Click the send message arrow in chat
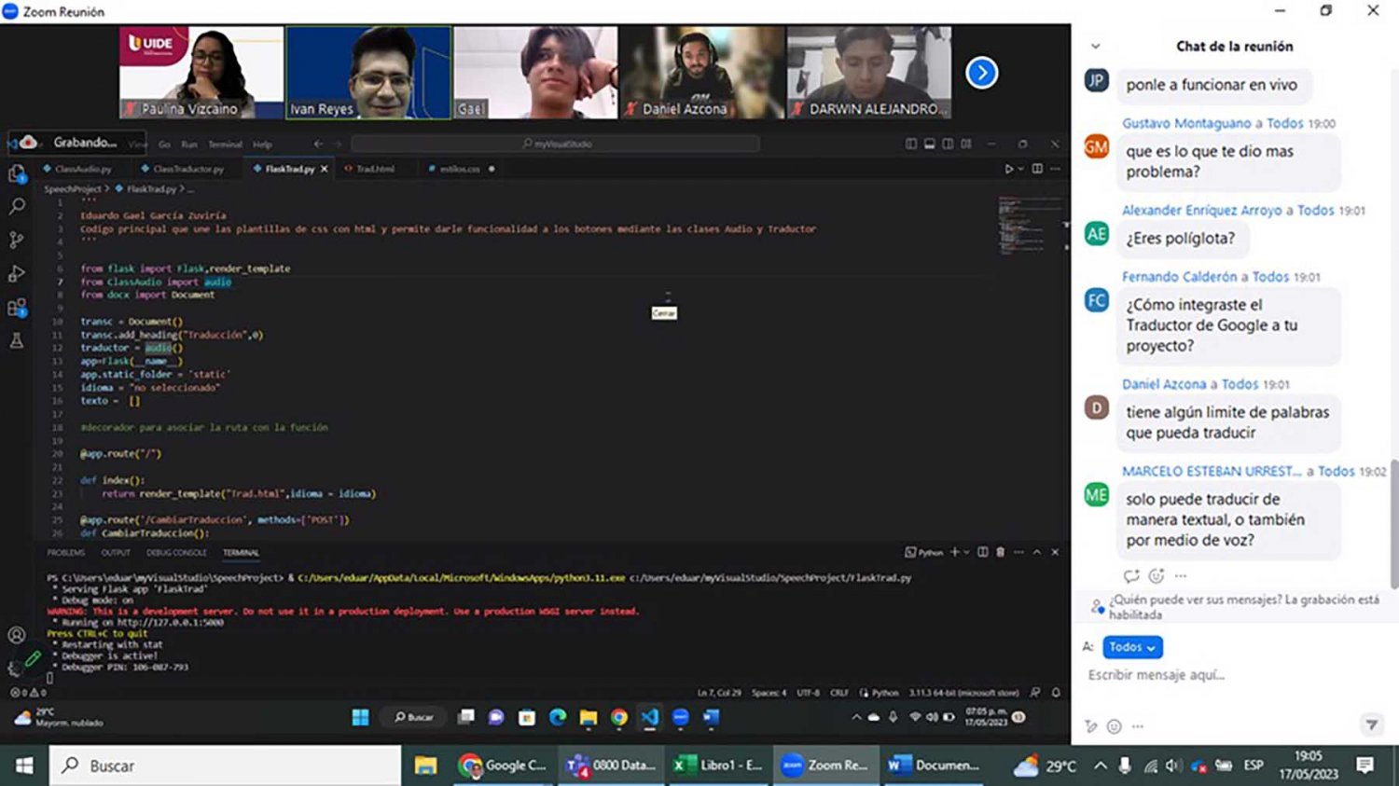 1371,725
